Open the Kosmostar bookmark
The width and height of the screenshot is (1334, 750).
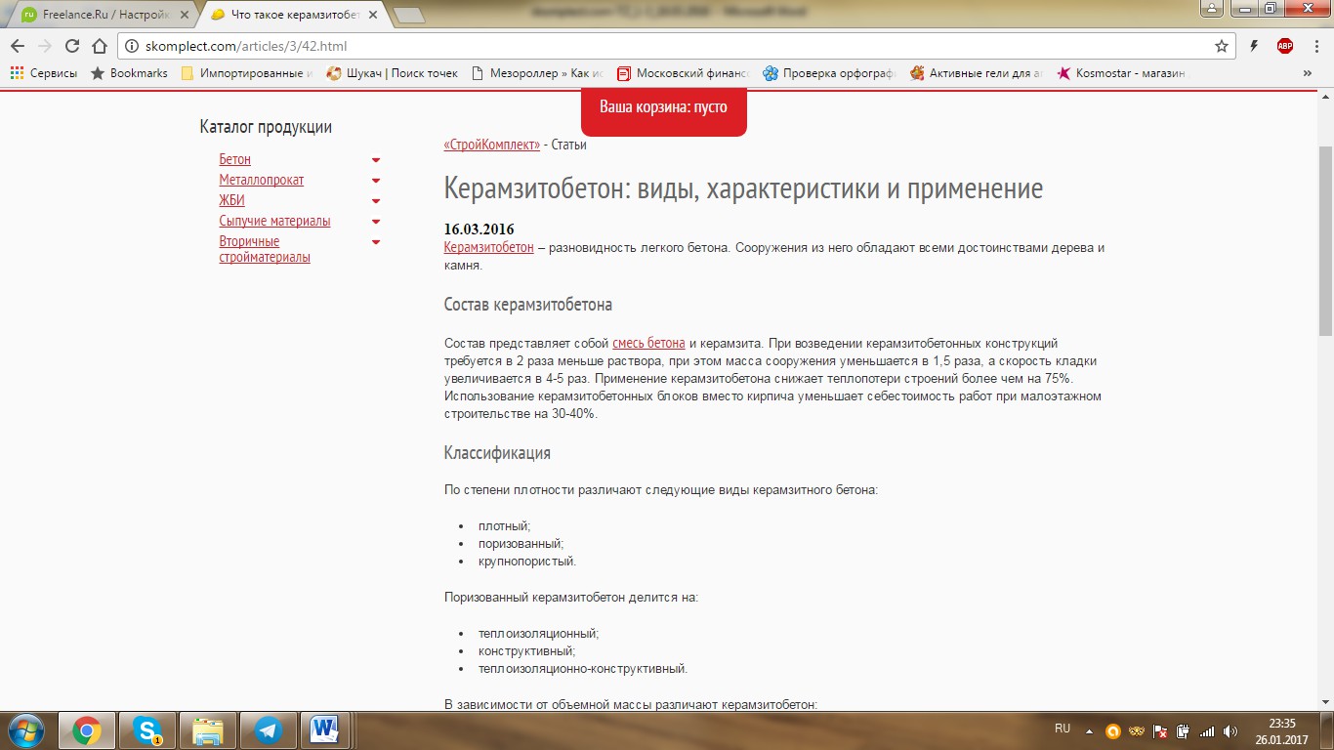pyautogui.click(x=1121, y=73)
